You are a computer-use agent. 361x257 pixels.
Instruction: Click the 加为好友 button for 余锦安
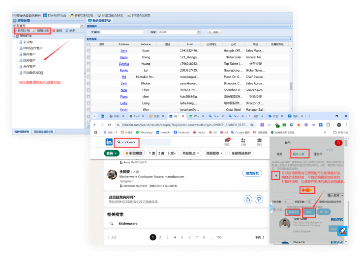[252, 173]
